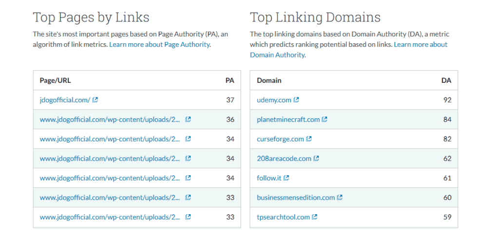Visit the udemy.com domain link
The width and height of the screenshot is (499, 242).
coord(274,100)
